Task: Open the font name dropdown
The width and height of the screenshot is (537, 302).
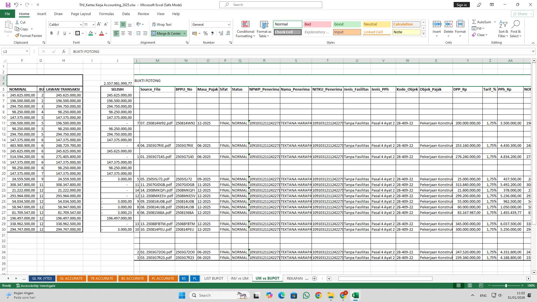Action: [81, 25]
